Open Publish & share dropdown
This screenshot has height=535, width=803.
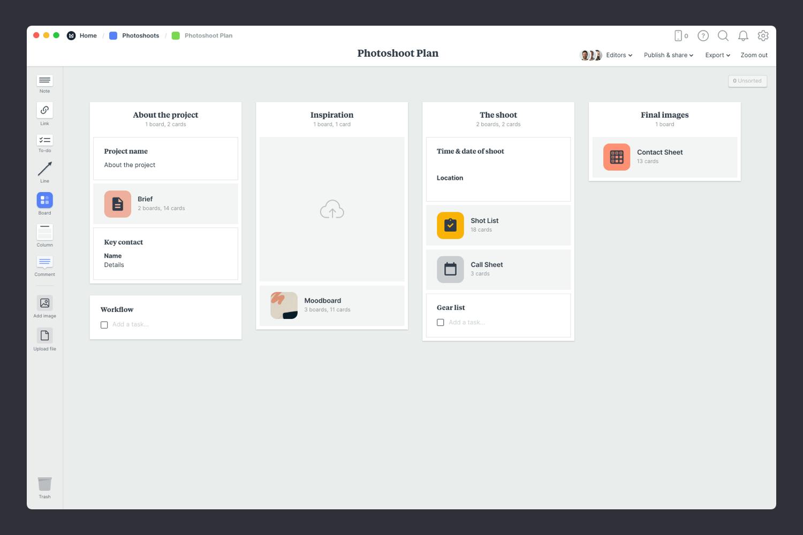tap(668, 55)
